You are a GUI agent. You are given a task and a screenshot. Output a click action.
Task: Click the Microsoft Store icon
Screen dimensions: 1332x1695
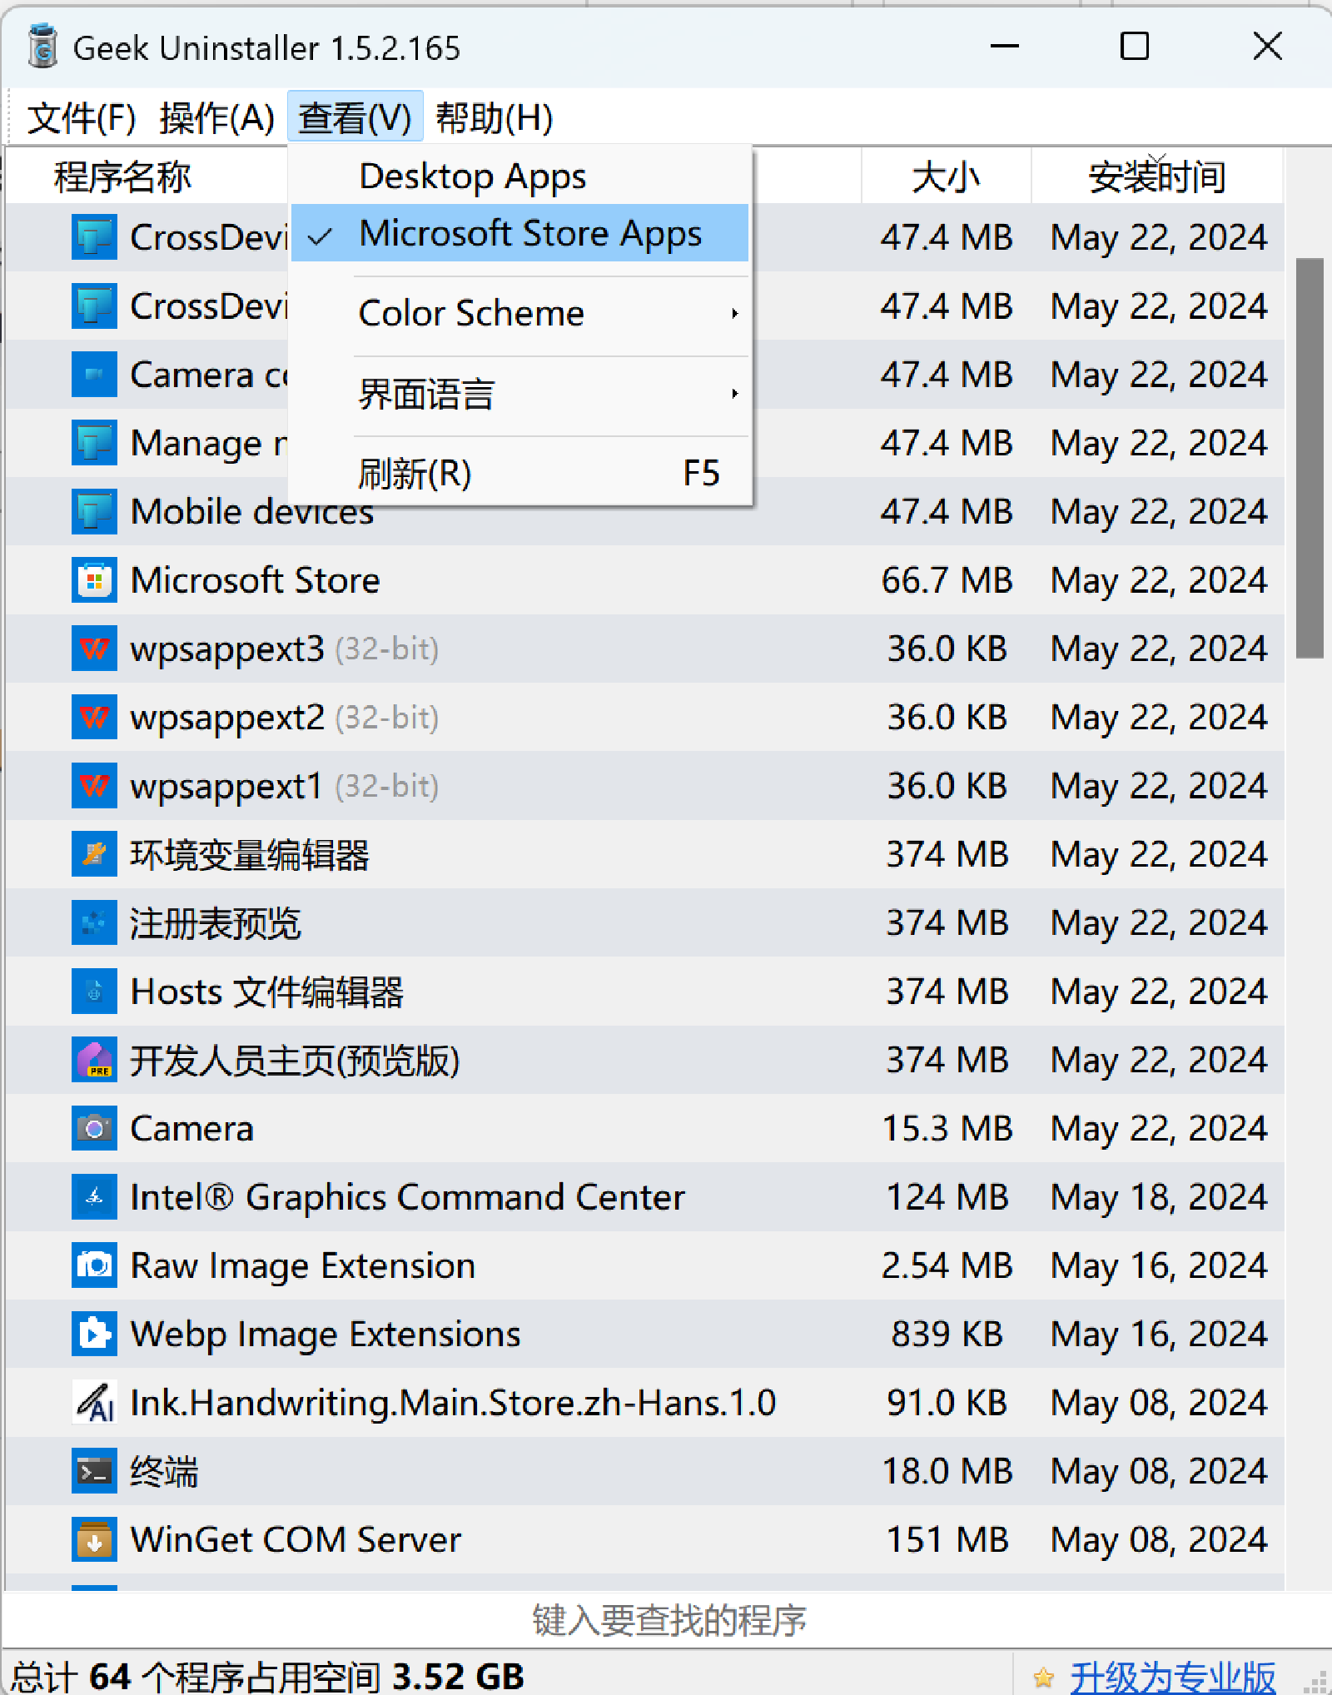(x=94, y=580)
